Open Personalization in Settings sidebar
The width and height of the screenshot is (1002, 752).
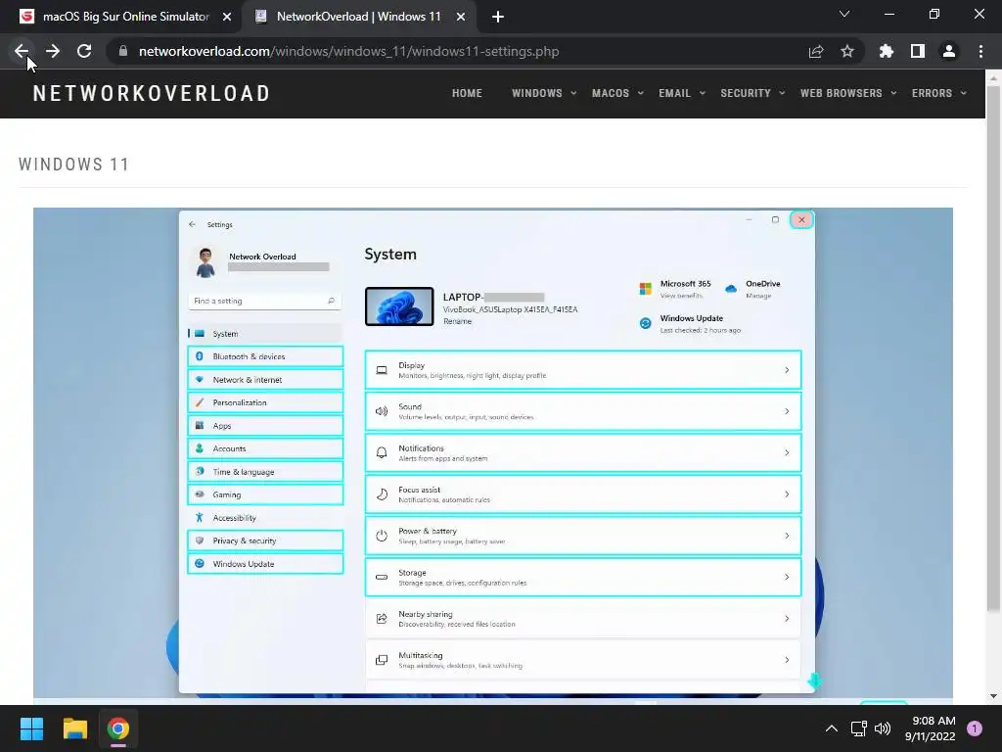point(265,402)
